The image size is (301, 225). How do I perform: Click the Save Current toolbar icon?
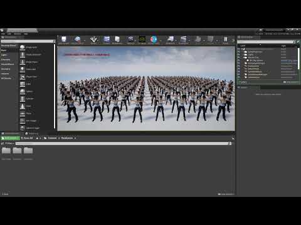(64, 40)
